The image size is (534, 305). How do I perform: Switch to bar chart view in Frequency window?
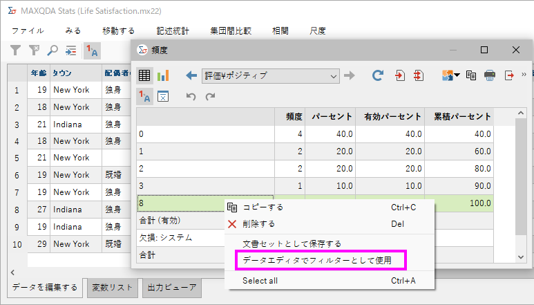tap(163, 75)
